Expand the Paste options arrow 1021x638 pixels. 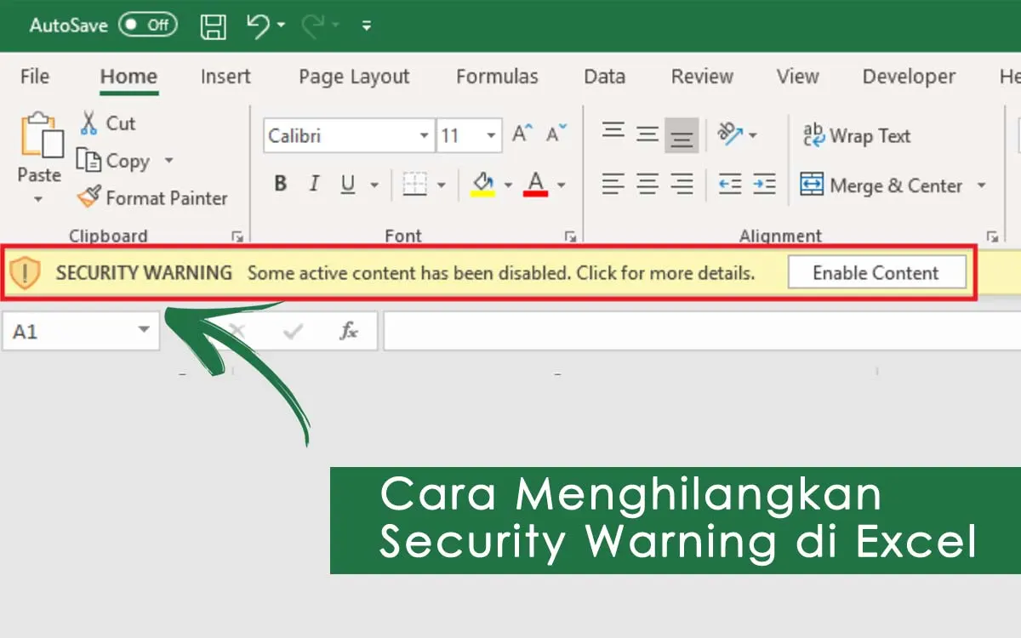click(38, 200)
